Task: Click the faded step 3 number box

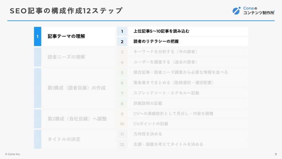Action: click(x=122, y=52)
